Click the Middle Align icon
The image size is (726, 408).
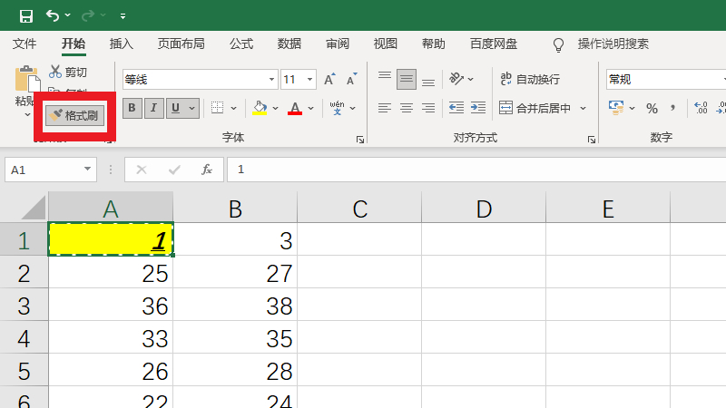tap(406, 80)
